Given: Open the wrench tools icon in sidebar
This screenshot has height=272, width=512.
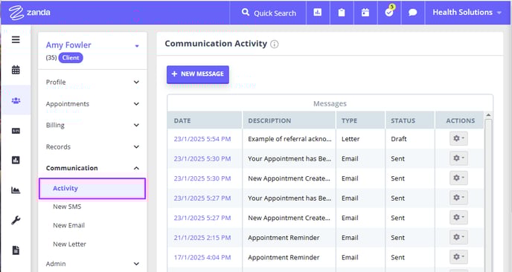Looking at the screenshot, I should click(16, 221).
